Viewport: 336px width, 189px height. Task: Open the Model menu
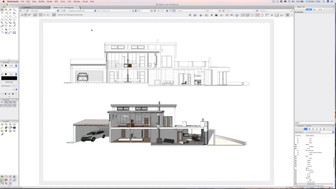(49, 1)
